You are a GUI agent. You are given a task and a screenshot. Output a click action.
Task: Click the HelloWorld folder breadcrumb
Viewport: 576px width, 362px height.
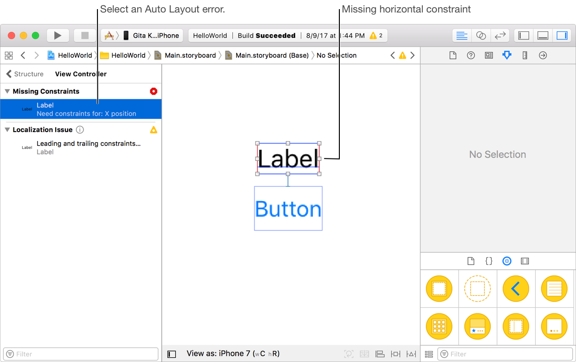[x=128, y=55]
